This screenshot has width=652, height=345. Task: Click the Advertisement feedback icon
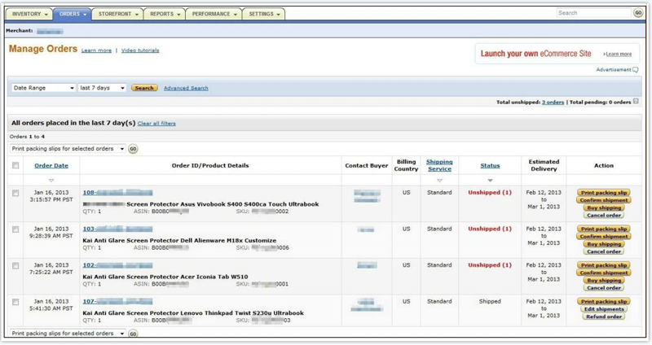click(x=636, y=70)
